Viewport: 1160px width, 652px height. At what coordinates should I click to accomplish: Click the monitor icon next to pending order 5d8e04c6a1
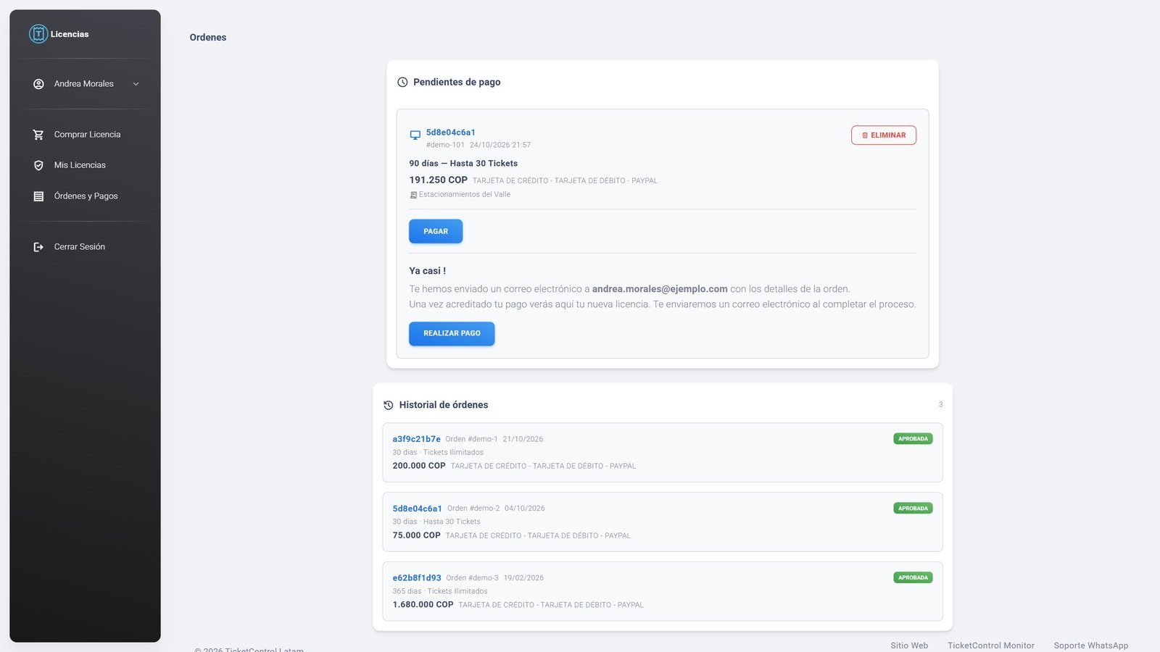(415, 135)
